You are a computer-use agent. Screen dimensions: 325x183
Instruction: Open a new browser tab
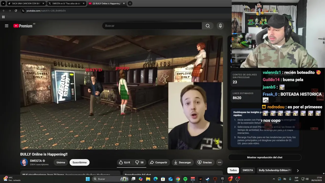[130, 3]
